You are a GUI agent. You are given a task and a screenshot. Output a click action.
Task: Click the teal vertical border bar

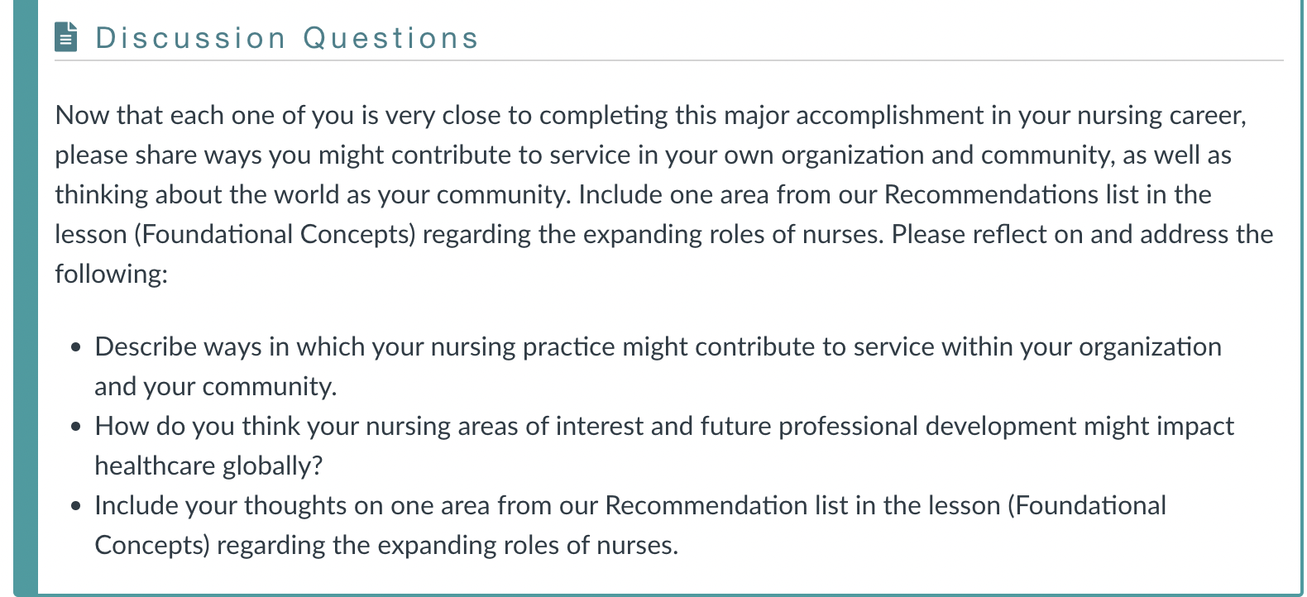(x=26, y=298)
